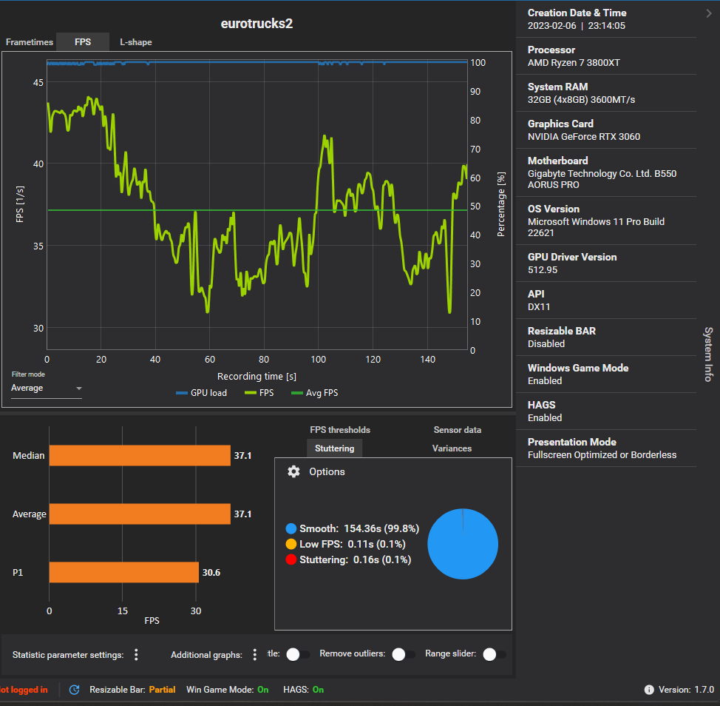Click the Resizable BAR Disabled value
The width and height of the screenshot is (720, 706).
[x=546, y=344]
